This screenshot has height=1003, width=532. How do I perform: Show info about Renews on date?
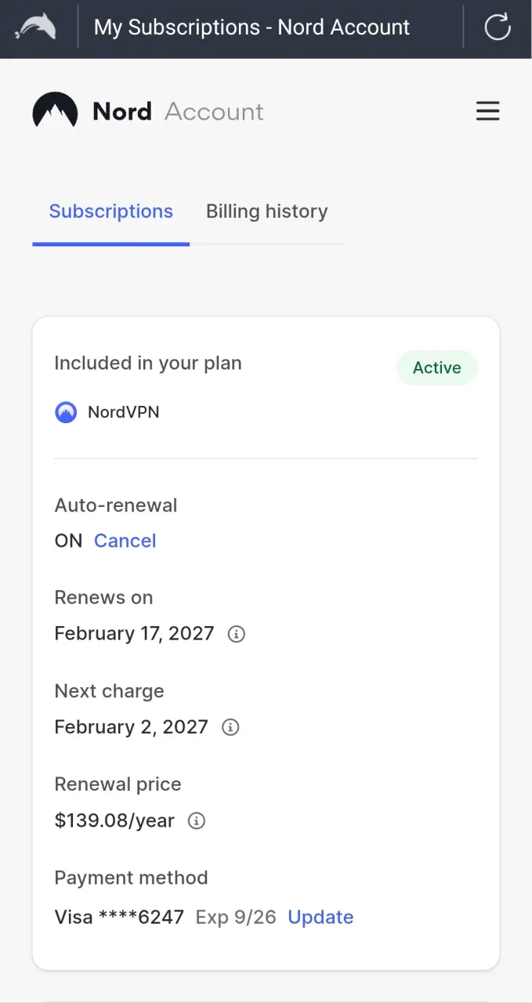tap(236, 634)
